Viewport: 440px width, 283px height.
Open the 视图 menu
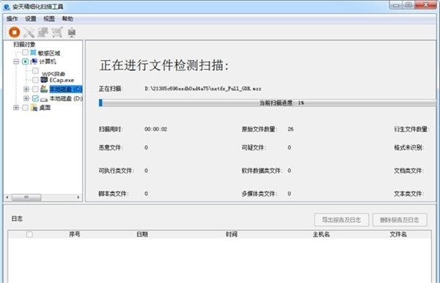[x=49, y=19]
